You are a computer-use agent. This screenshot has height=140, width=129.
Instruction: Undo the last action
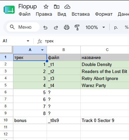tap(45, 27)
